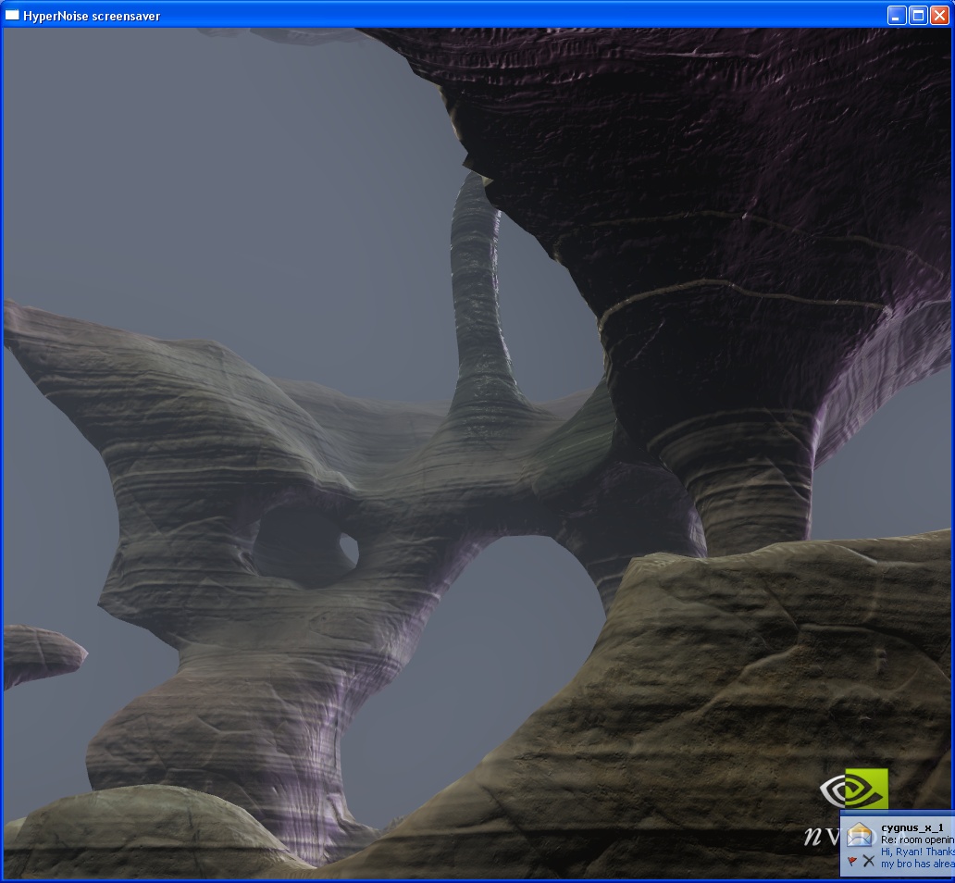Screen dimensions: 955x883
Task: Click the NVIDIA wordmark letter 'n'
Action: 812,836
